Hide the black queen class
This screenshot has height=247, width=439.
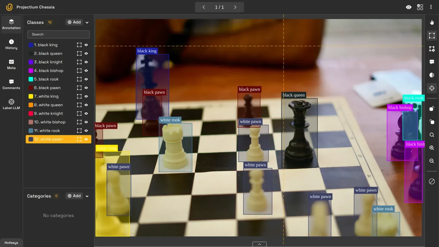coord(86,53)
